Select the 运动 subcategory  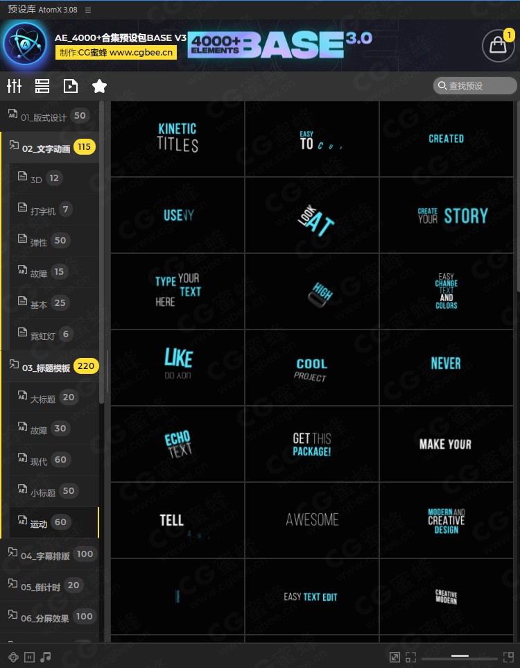pyautogui.click(x=54, y=522)
